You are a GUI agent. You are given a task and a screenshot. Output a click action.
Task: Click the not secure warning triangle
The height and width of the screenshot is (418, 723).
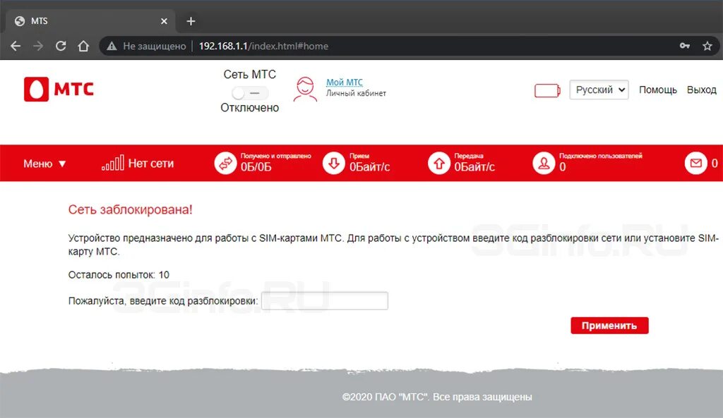[112, 46]
